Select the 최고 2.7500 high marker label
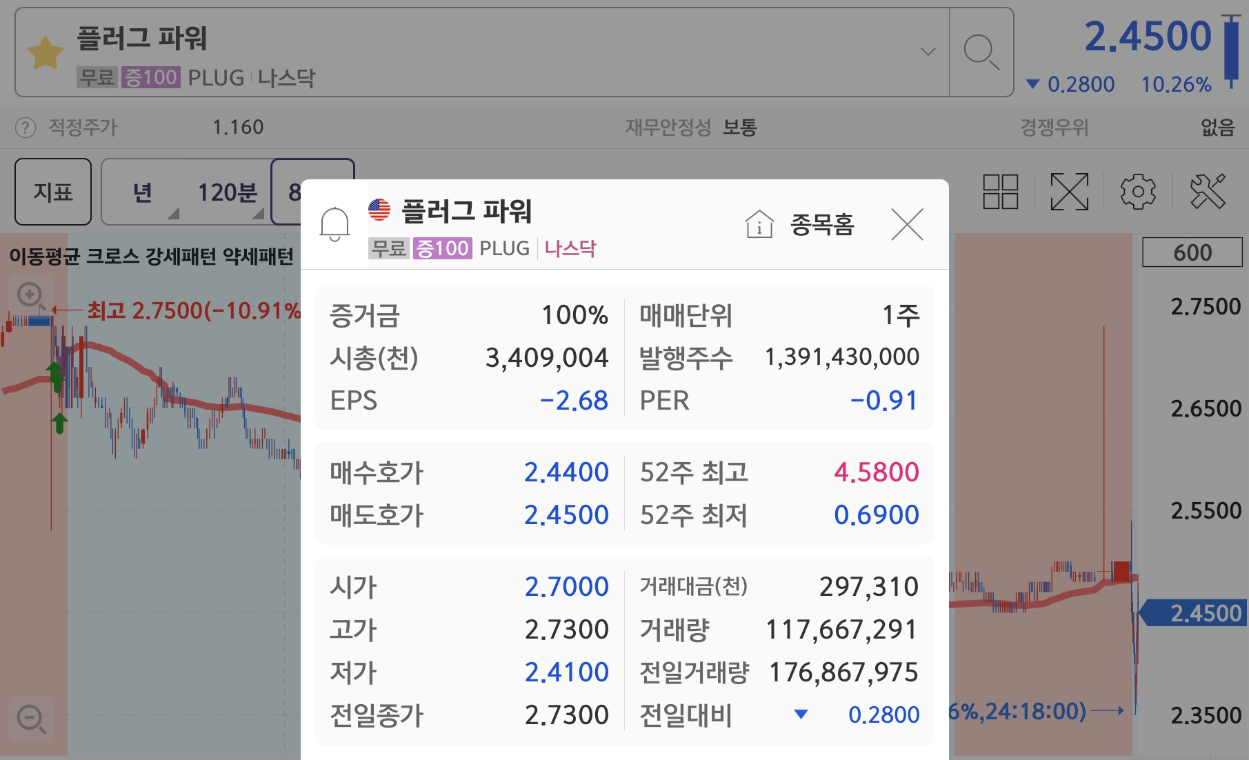This screenshot has height=760, width=1249. pyautogui.click(x=194, y=311)
